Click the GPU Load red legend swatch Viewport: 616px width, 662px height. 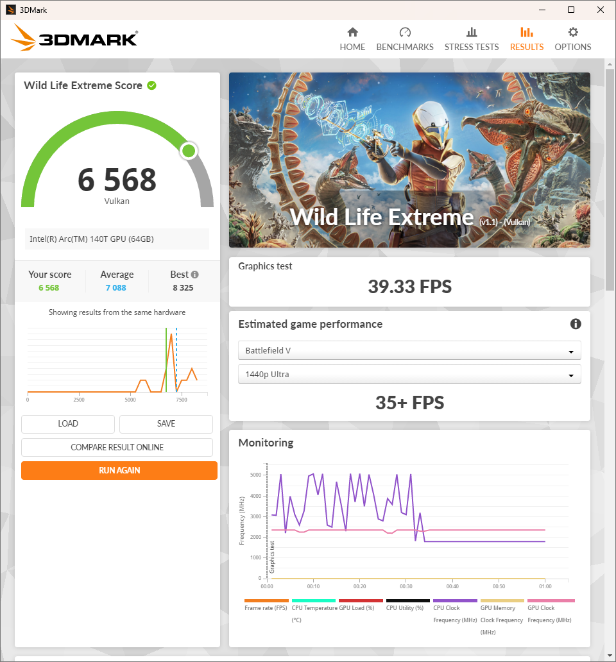(x=361, y=601)
